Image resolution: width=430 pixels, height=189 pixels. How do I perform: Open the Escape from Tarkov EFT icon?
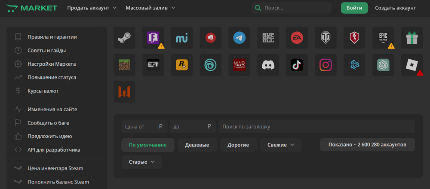pos(153,65)
